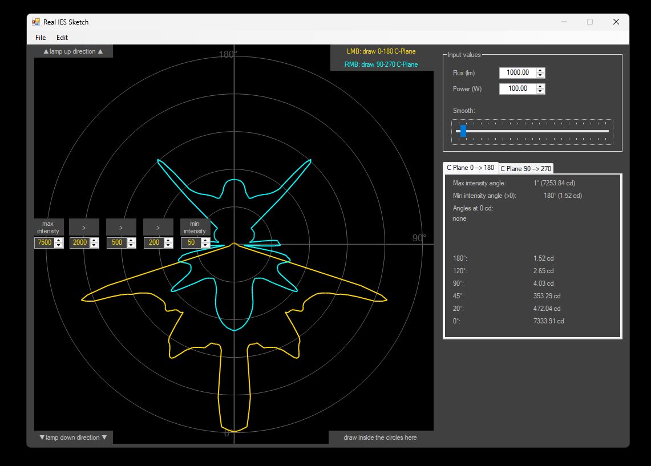Click the 200 intensity ring field
The image size is (651, 466).
pos(154,243)
